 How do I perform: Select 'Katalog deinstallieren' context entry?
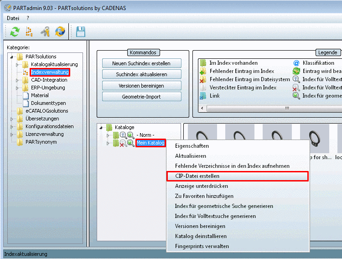(238, 236)
